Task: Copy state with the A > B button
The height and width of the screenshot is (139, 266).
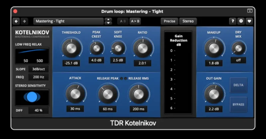Action: (135, 21)
